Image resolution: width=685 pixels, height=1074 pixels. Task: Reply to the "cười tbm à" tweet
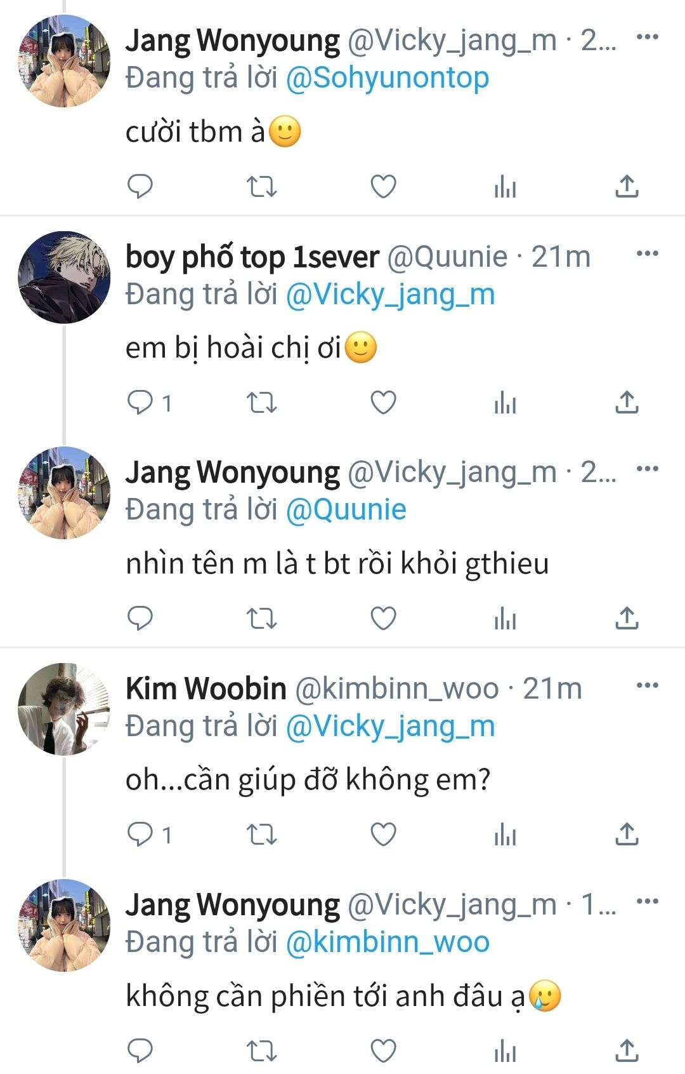[x=140, y=187]
